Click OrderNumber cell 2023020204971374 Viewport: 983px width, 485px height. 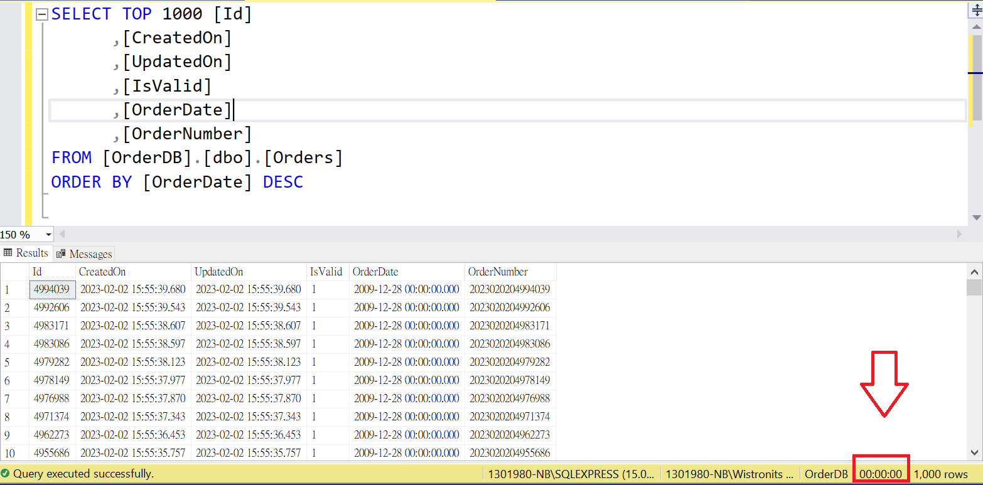pos(511,417)
